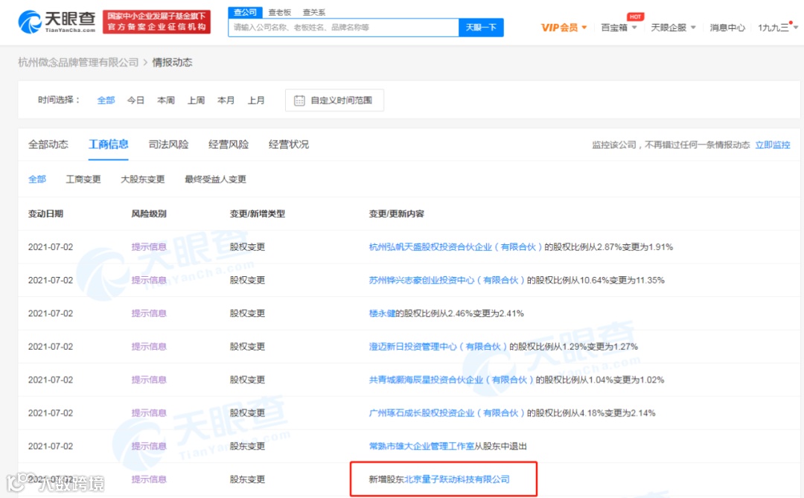Open breadcrumb 杭州微念品牌管理有限公司
804x498 pixels.
78,63
